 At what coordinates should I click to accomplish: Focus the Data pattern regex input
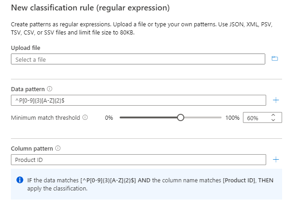click(x=138, y=100)
